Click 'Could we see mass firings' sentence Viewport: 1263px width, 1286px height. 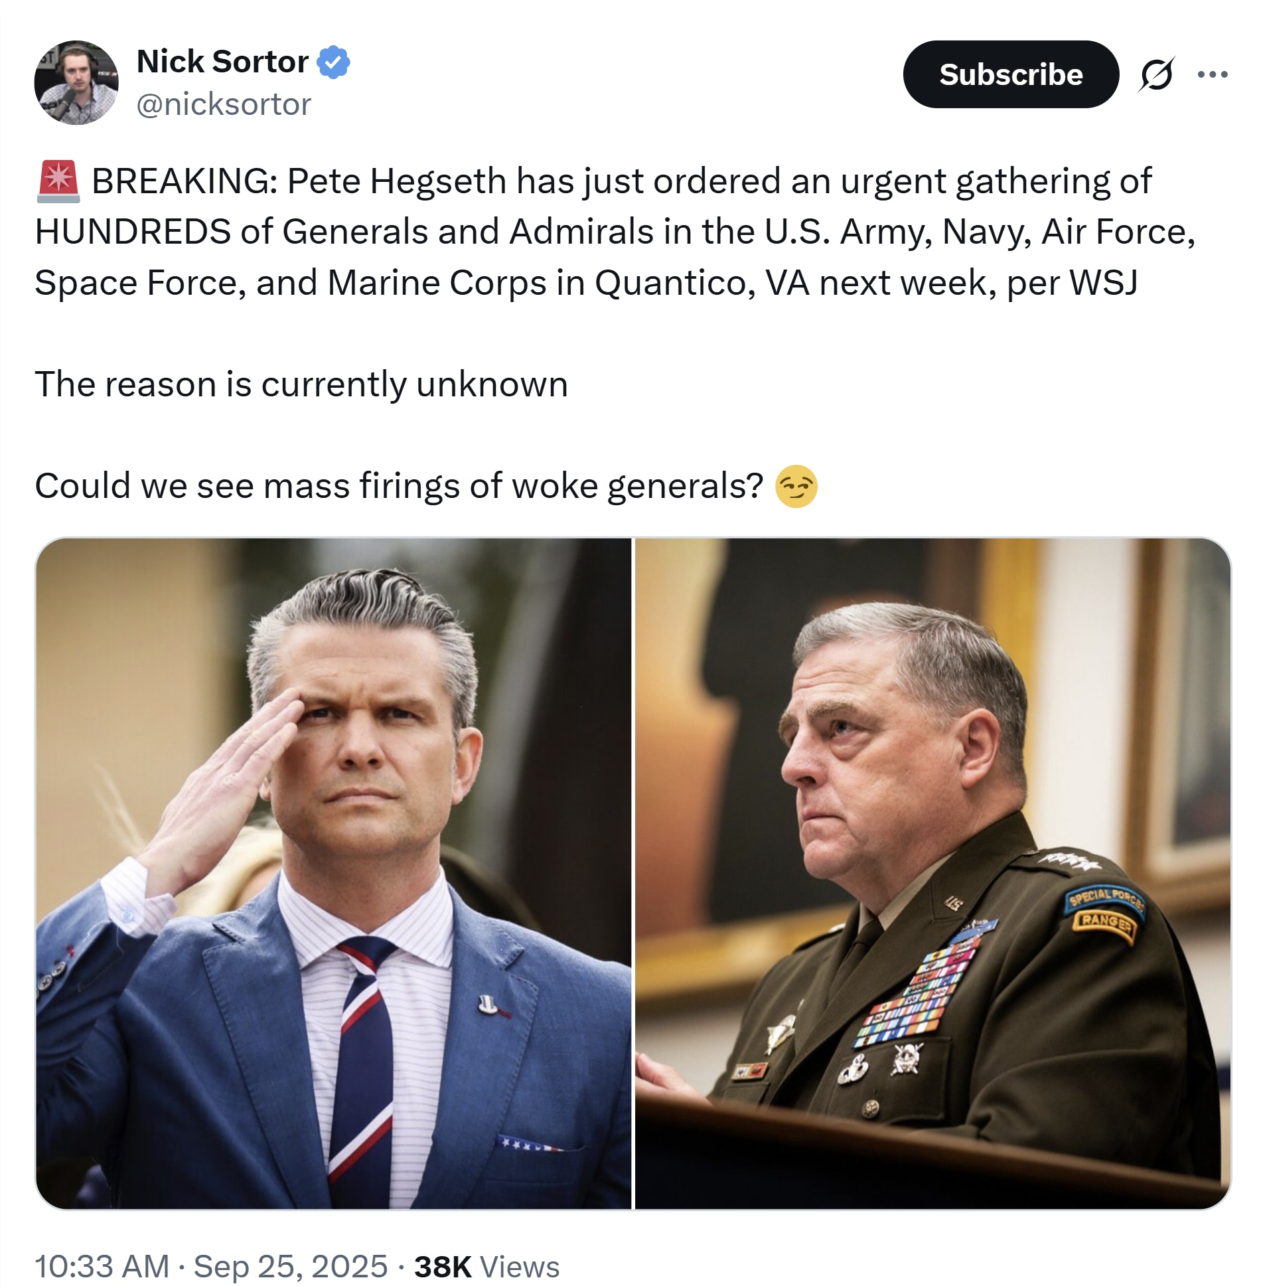pyautogui.click(x=398, y=486)
